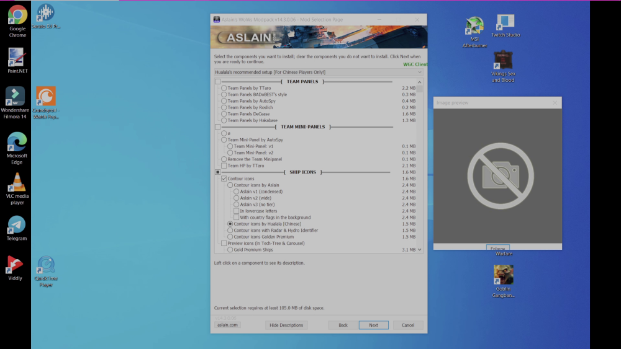Image resolution: width=621 pixels, height=349 pixels.
Task: Toggle the TEAM PANELS section checkbox
Action: pyautogui.click(x=217, y=81)
